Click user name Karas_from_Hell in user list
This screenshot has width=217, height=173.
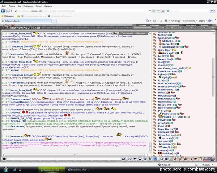173,68
